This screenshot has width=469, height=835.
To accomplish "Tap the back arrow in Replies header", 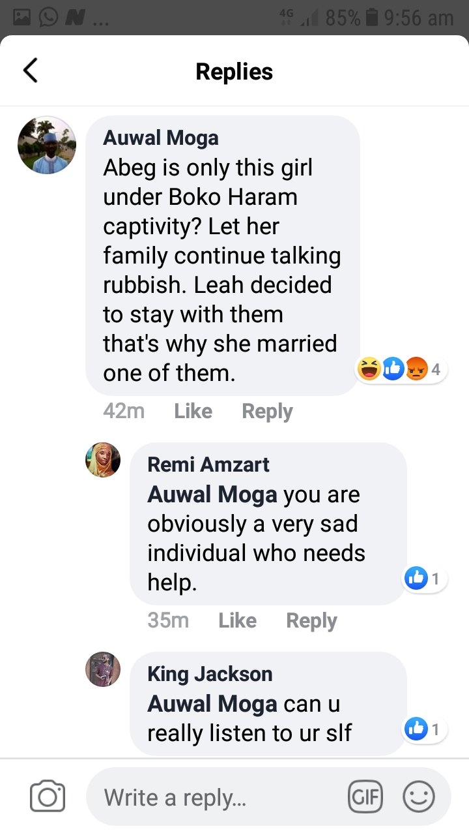I will point(31,70).
